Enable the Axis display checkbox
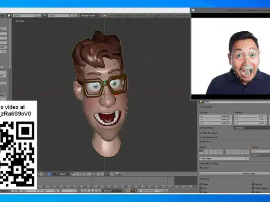This screenshot has height=202, width=270. coord(201,188)
